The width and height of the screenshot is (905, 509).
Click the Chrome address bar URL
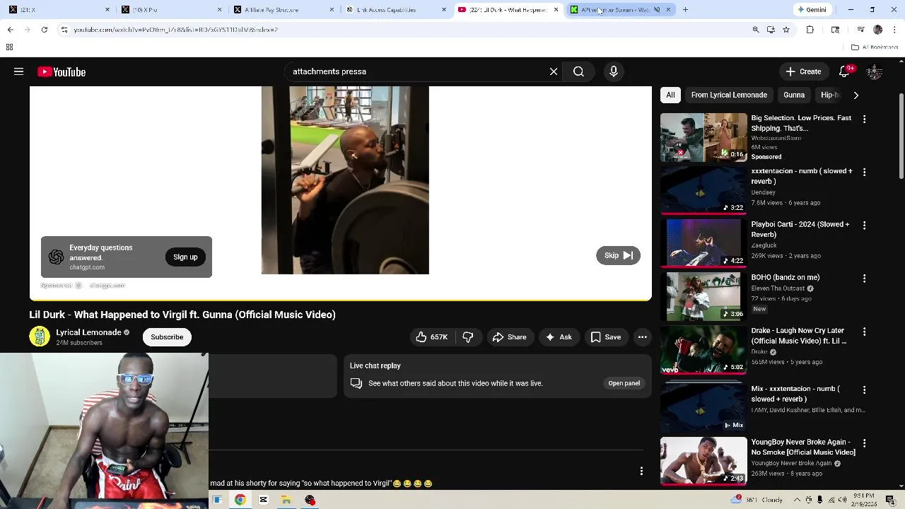175,30
